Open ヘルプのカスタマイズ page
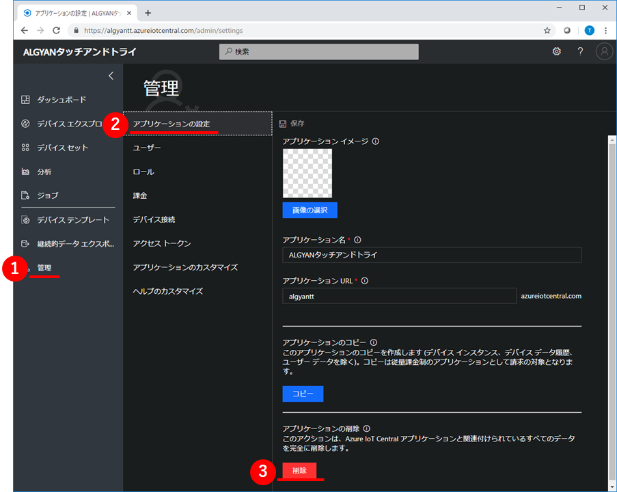617x492 pixels. pyautogui.click(x=168, y=291)
